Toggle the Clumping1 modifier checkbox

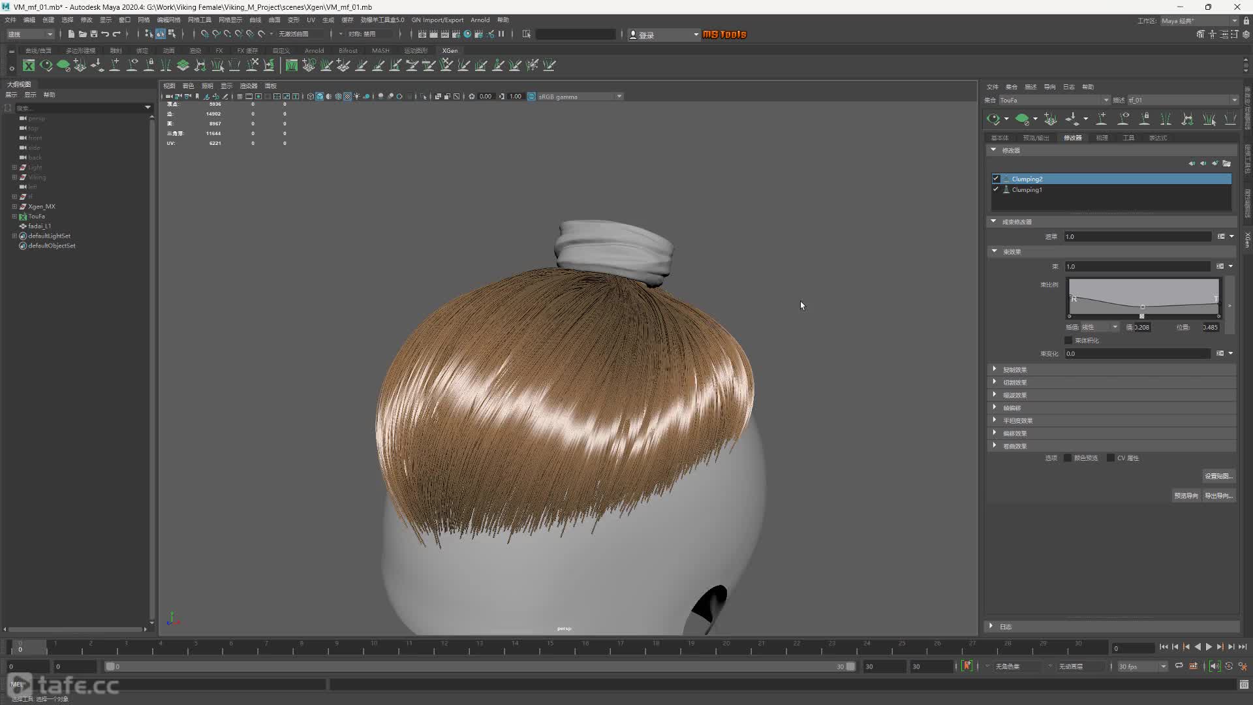tap(996, 189)
